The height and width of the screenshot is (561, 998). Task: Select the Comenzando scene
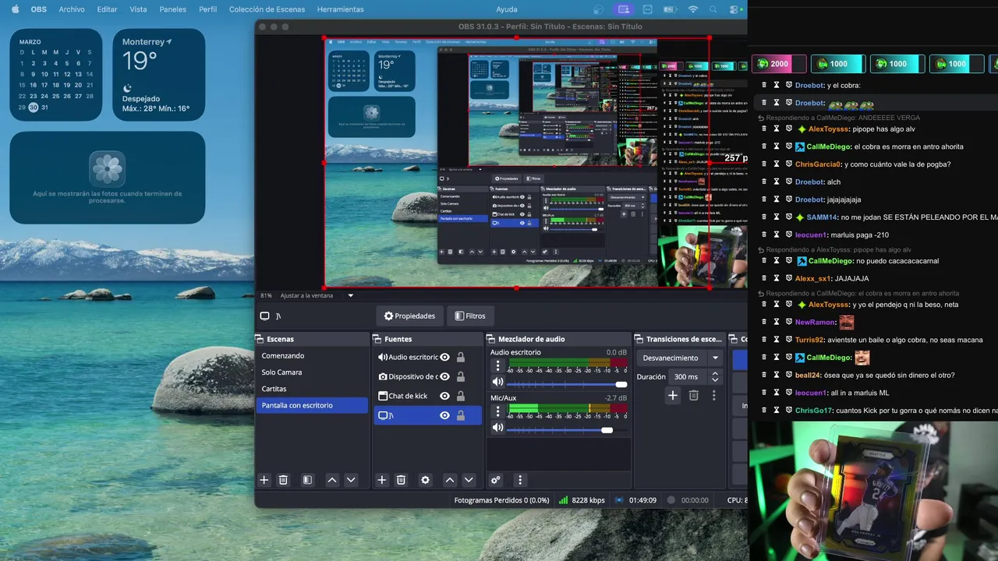coord(312,355)
